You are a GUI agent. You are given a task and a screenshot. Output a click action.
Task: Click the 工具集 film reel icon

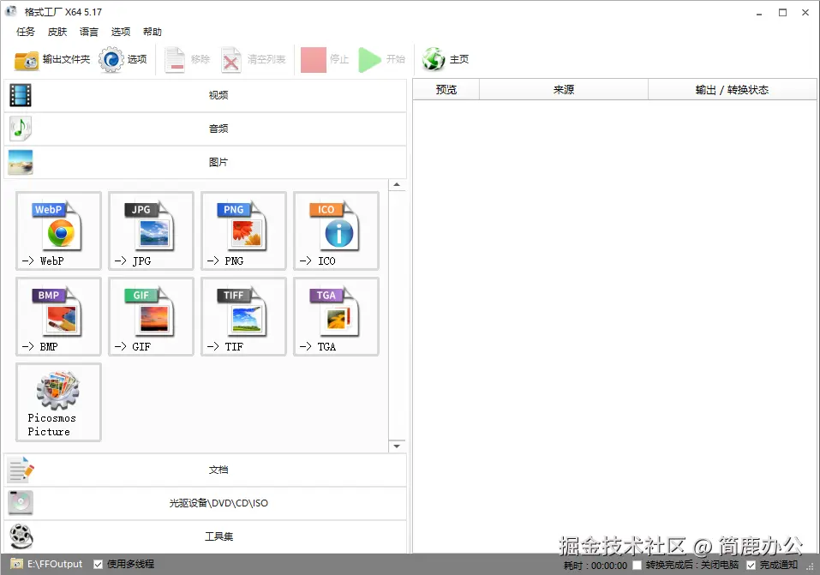pos(21,536)
